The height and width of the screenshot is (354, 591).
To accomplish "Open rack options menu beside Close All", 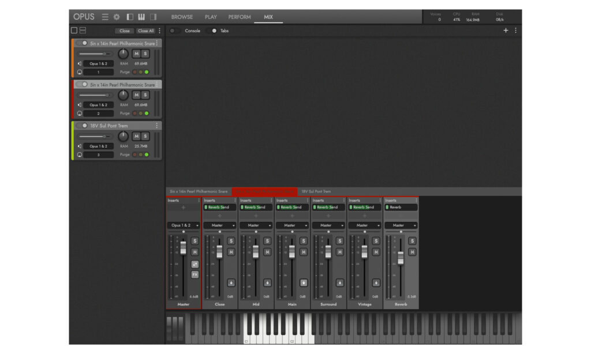I will [x=160, y=31].
